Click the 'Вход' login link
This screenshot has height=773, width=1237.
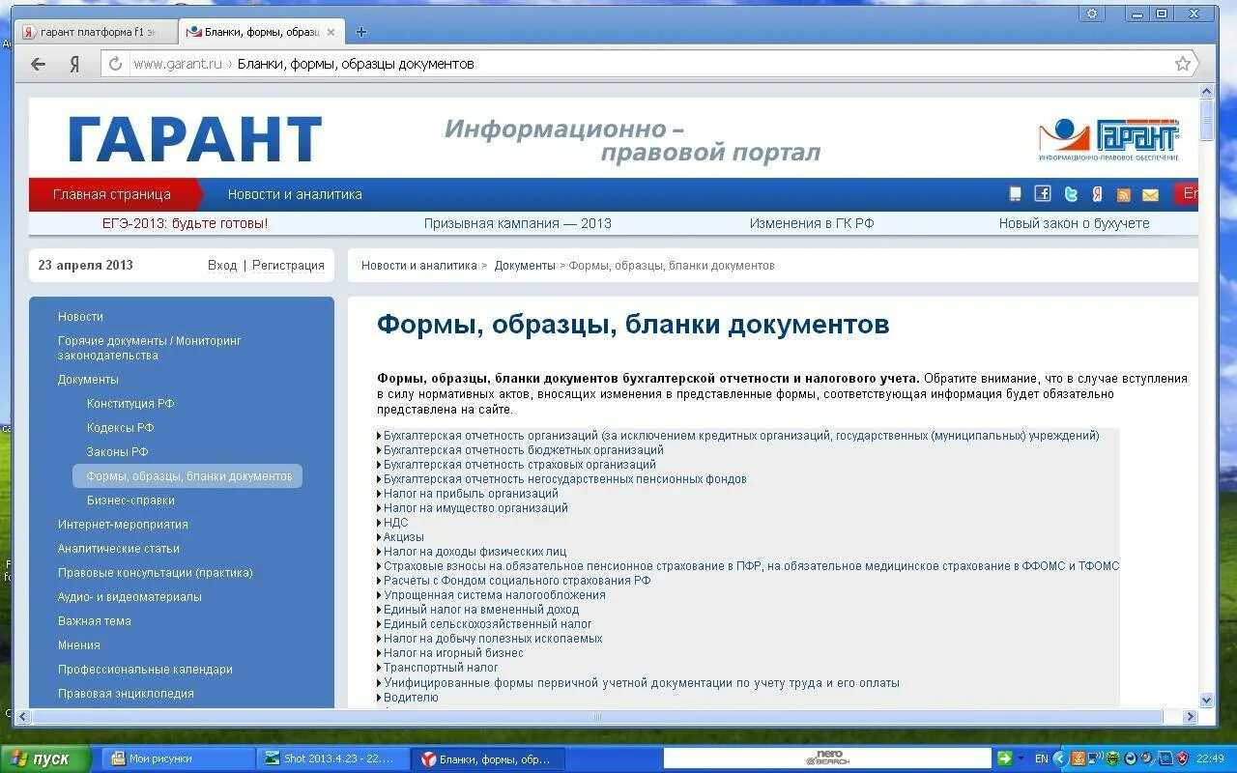click(221, 265)
